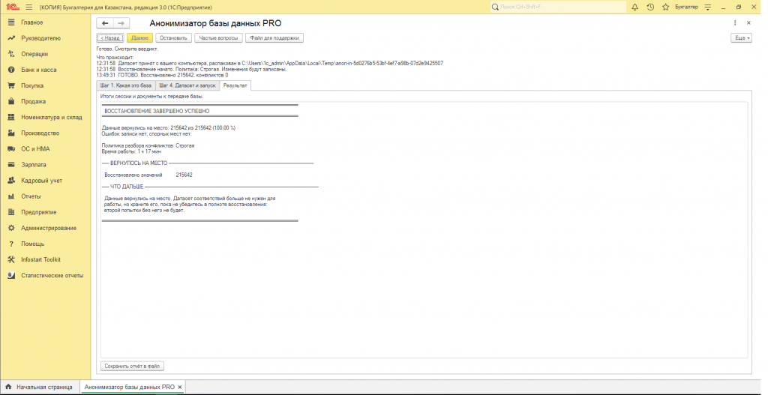
Task: Open the Продажа section label
Action: 33,101
